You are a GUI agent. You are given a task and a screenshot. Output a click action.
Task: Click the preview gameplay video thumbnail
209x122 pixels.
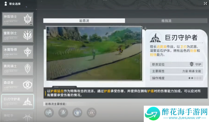tap(94, 53)
